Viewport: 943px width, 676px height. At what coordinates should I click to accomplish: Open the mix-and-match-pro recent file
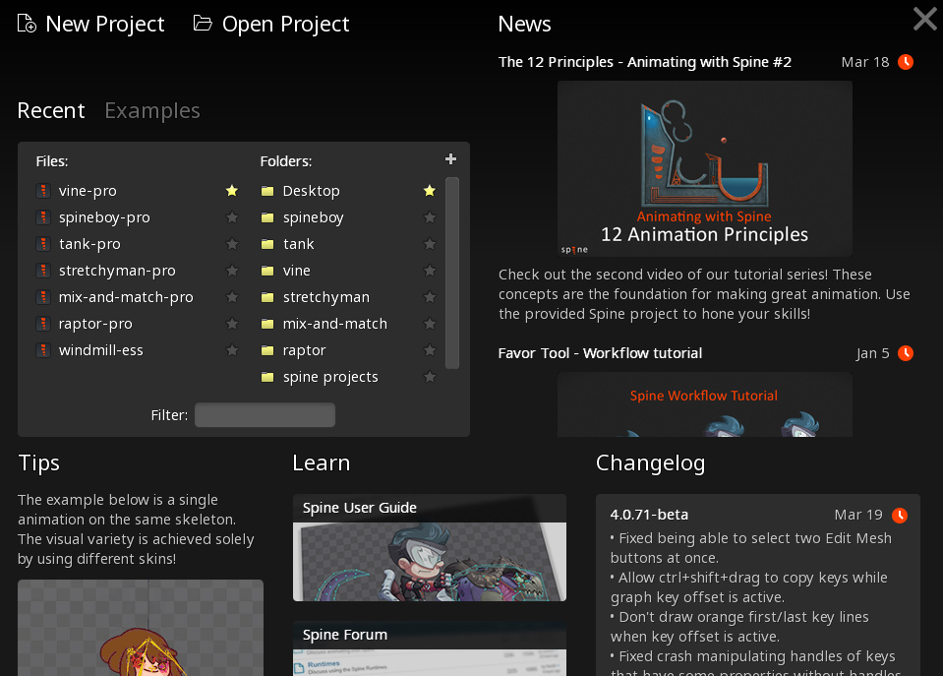coord(126,297)
